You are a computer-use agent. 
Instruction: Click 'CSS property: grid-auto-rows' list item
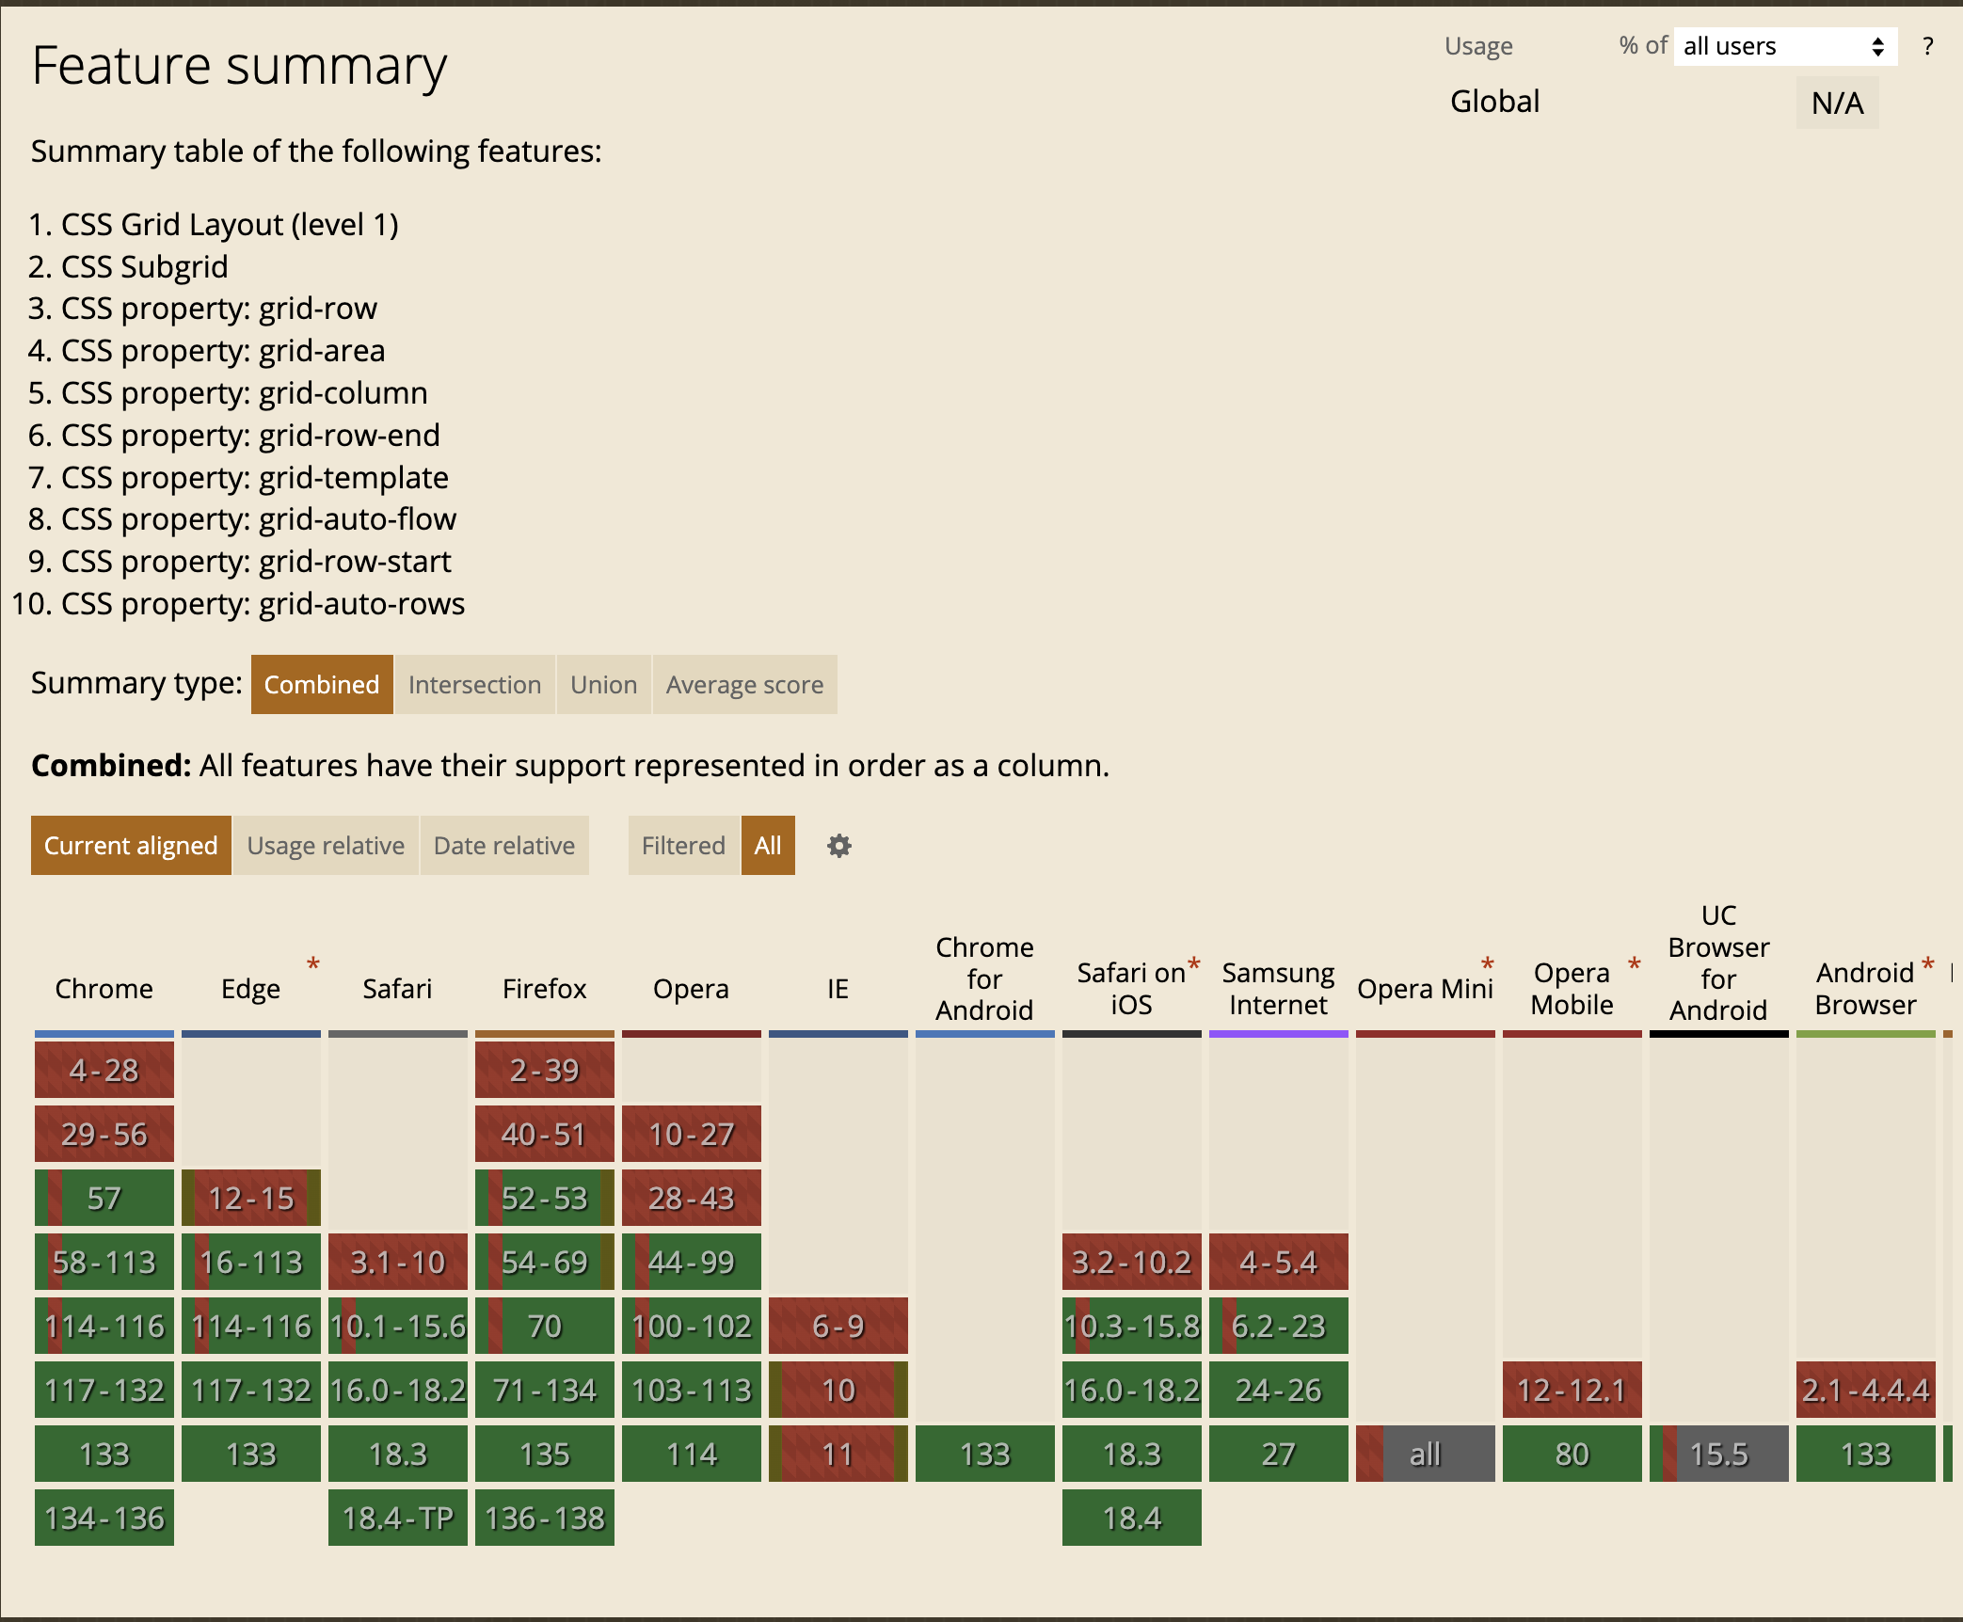[x=263, y=603]
